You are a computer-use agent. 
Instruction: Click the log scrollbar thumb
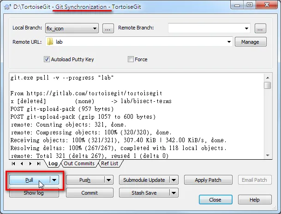[268, 85]
